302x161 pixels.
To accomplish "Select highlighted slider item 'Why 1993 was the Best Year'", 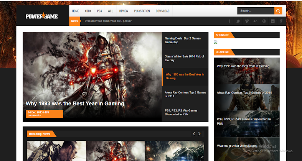I will 185,77.
